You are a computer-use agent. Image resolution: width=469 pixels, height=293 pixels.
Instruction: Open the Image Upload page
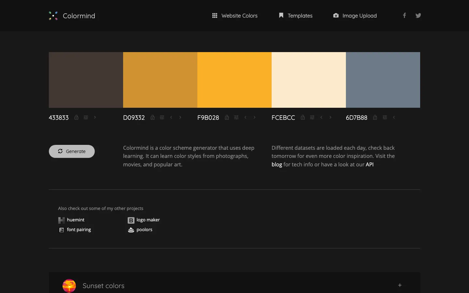(x=355, y=16)
